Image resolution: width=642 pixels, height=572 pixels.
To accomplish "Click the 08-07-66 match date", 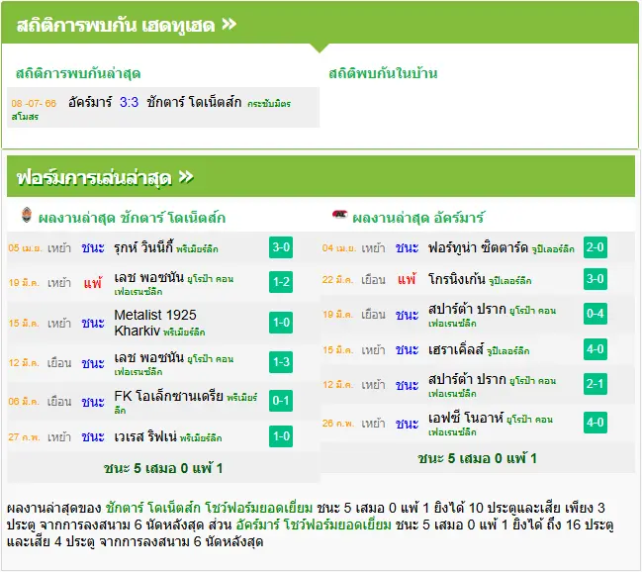I will 34,103.
